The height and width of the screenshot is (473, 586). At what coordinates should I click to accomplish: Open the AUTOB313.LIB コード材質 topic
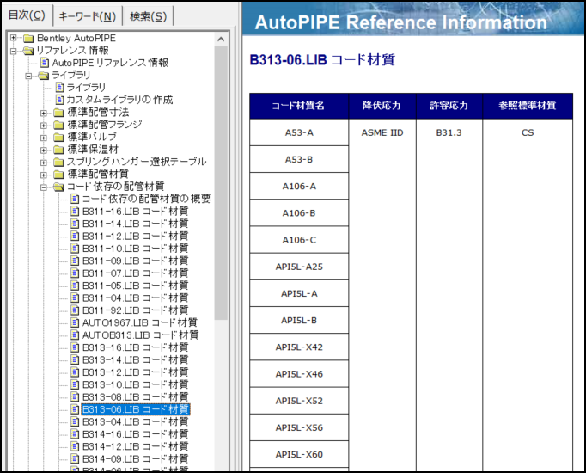click(140, 335)
